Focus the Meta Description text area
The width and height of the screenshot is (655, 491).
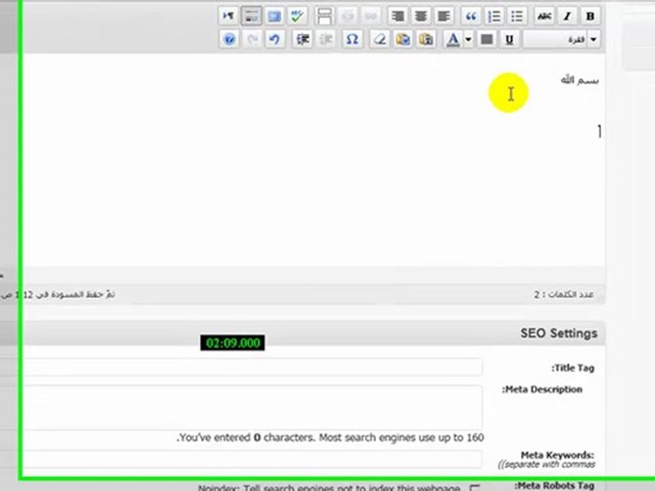[x=252, y=407]
